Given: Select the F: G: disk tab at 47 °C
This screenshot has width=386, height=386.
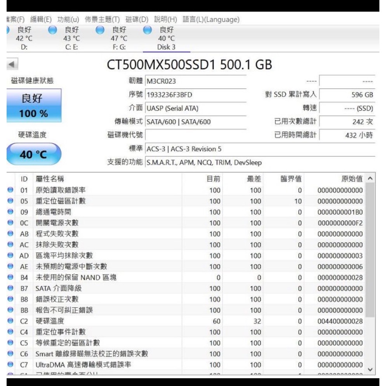Looking at the screenshot, I should 119,38.
